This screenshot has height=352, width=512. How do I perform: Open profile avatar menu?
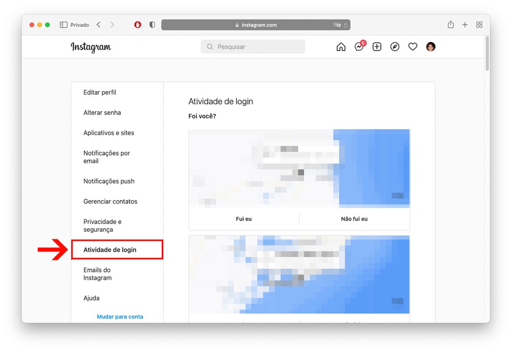431,47
